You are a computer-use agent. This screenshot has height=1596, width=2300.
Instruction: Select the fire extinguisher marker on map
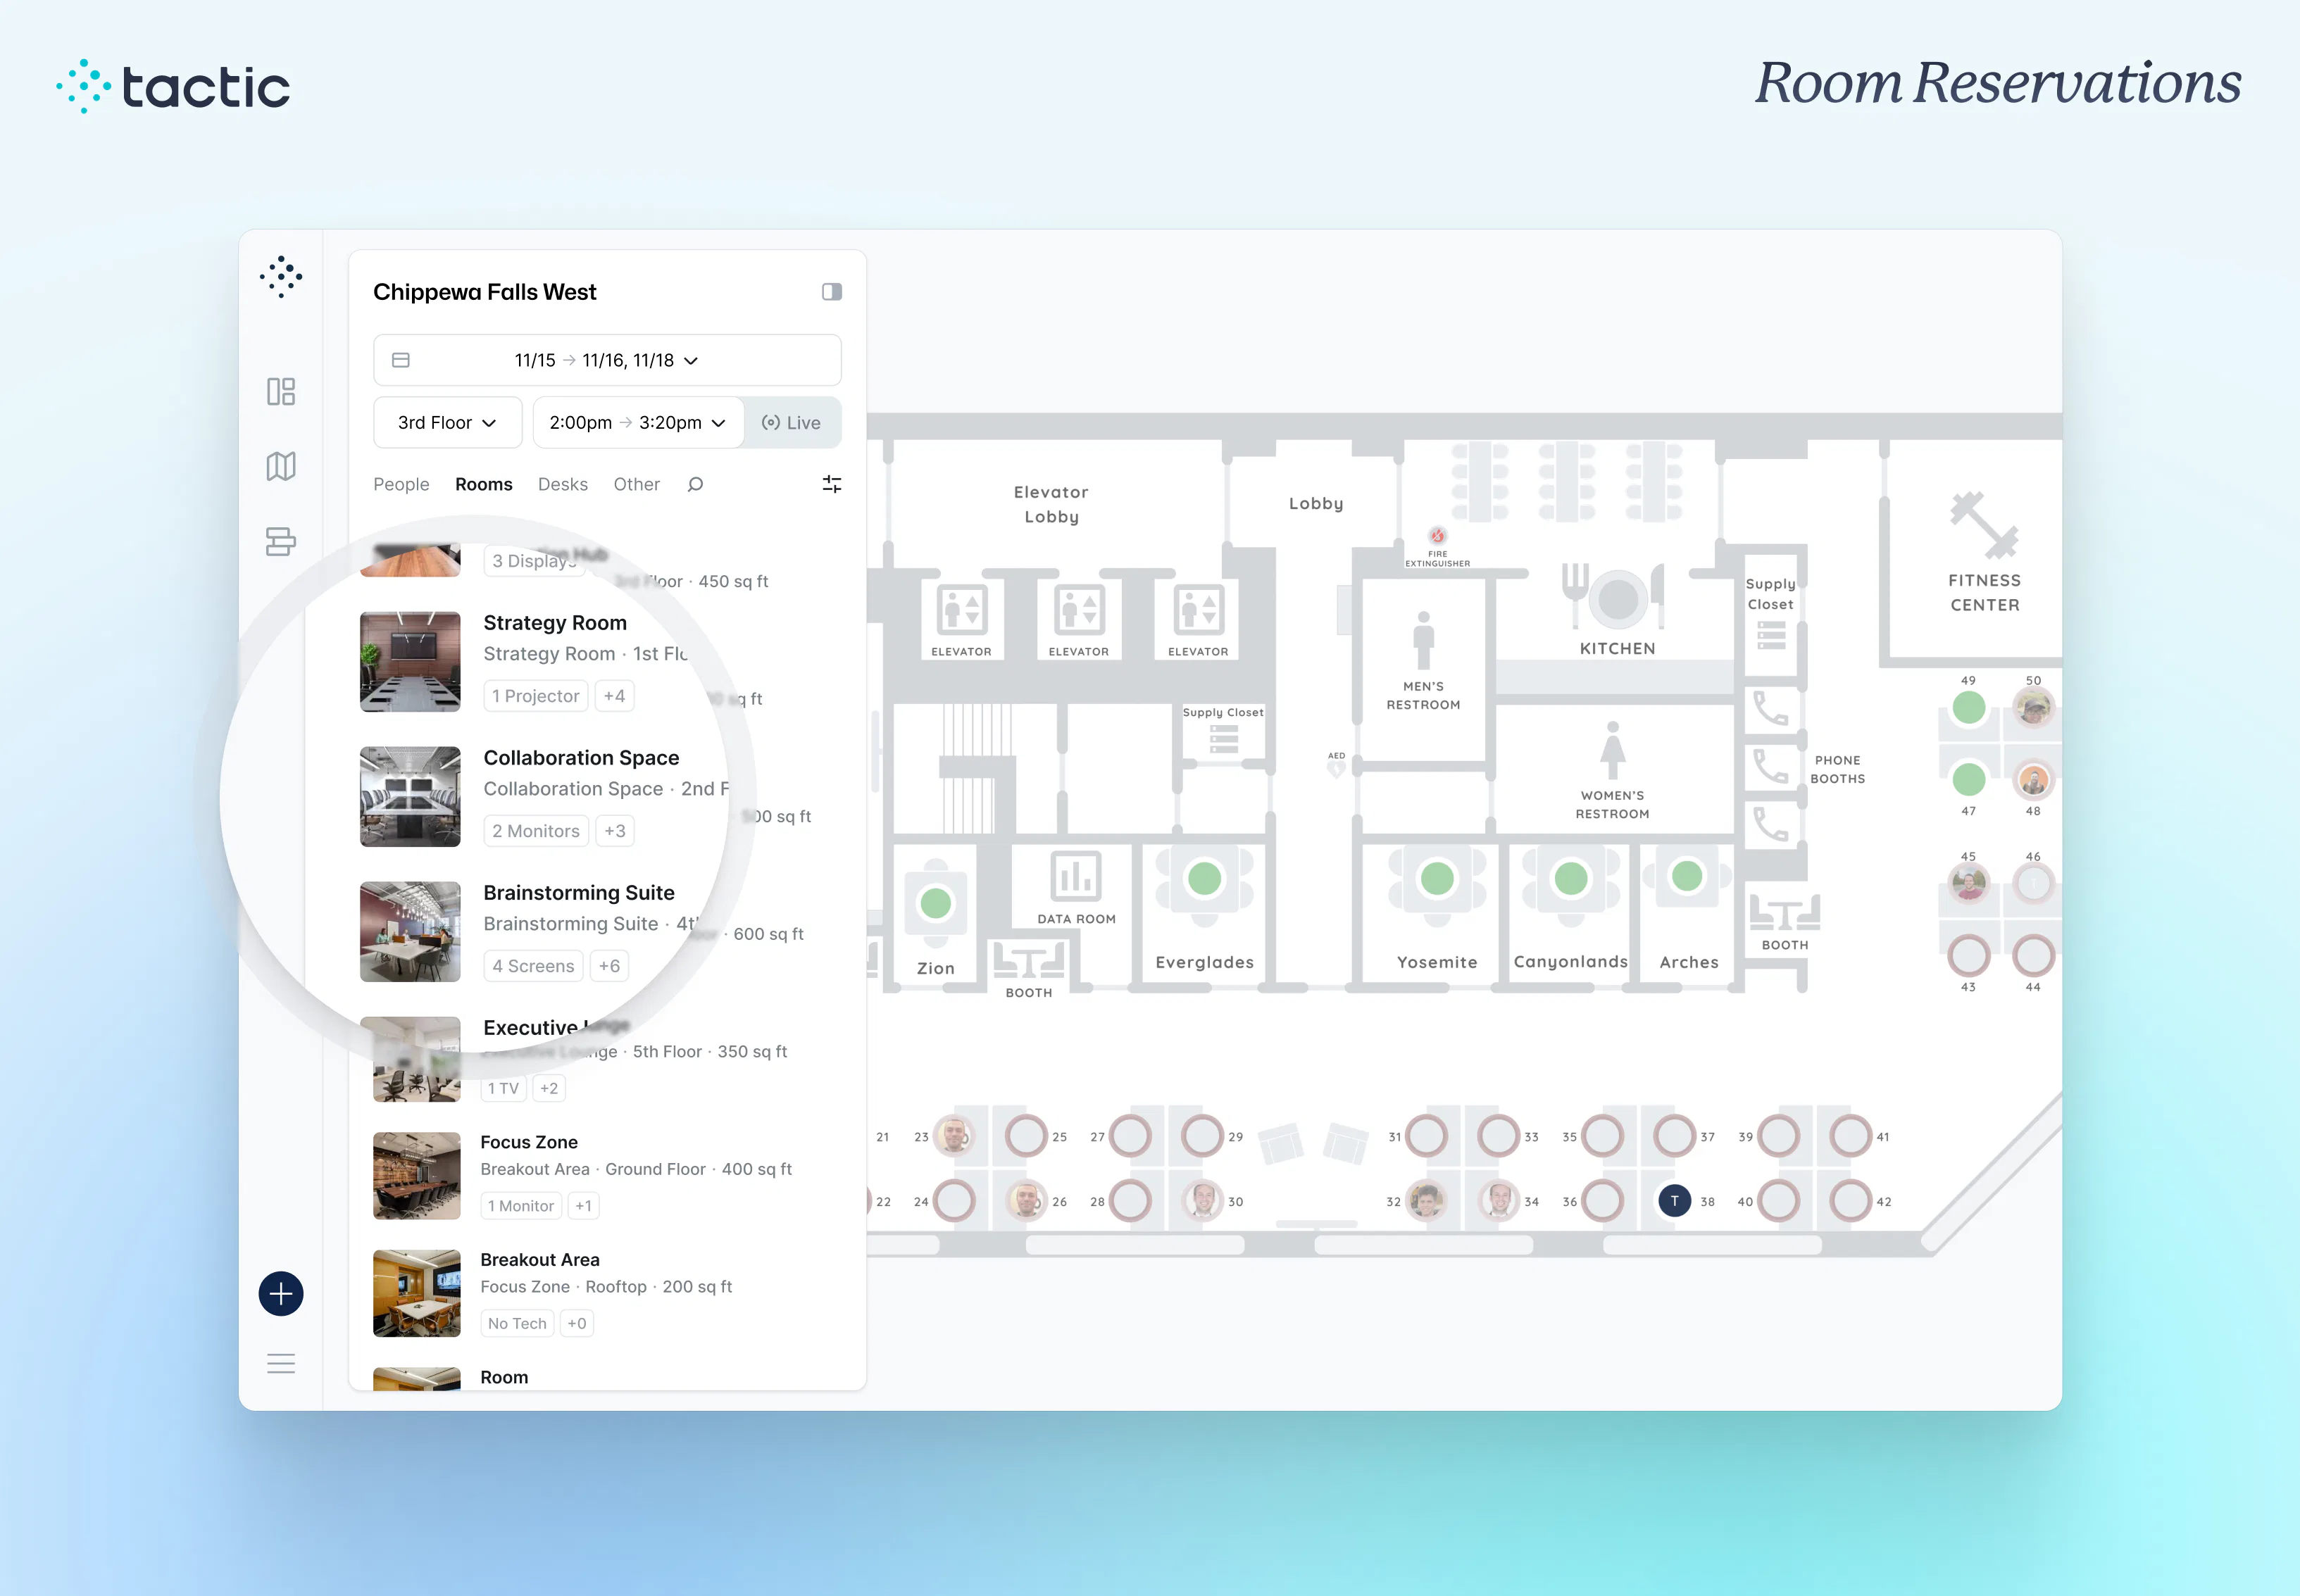1437,536
